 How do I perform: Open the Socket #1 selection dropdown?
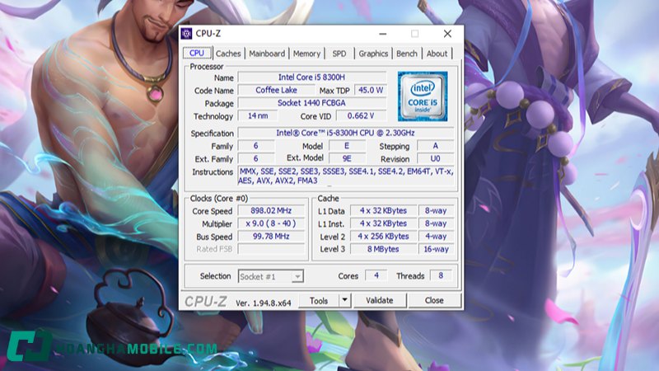point(271,276)
